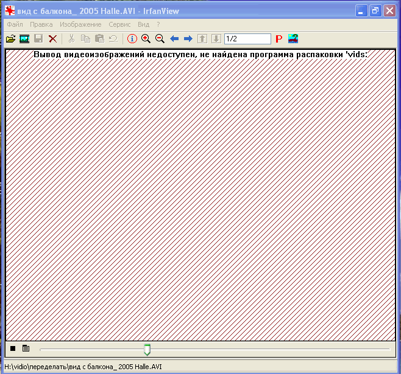The width and height of the screenshot is (401, 374).
Task: Cut selection with the scissors icon
Action: (72, 39)
